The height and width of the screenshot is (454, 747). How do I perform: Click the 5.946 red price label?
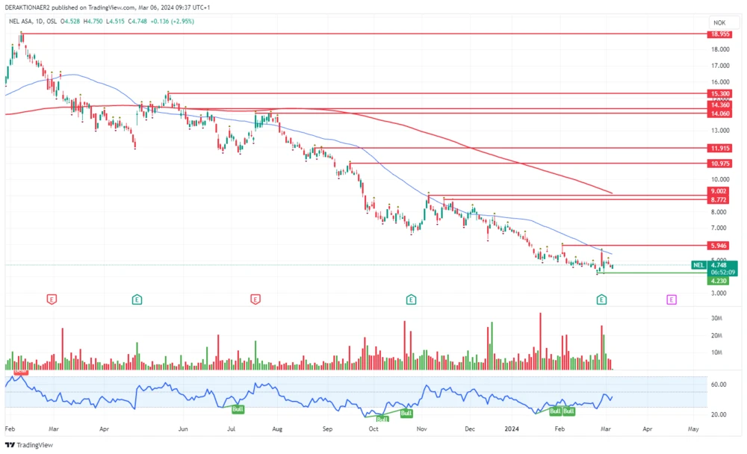point(720,246)
